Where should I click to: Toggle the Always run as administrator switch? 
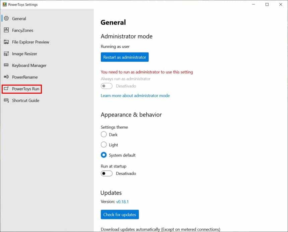coord(106,86)
